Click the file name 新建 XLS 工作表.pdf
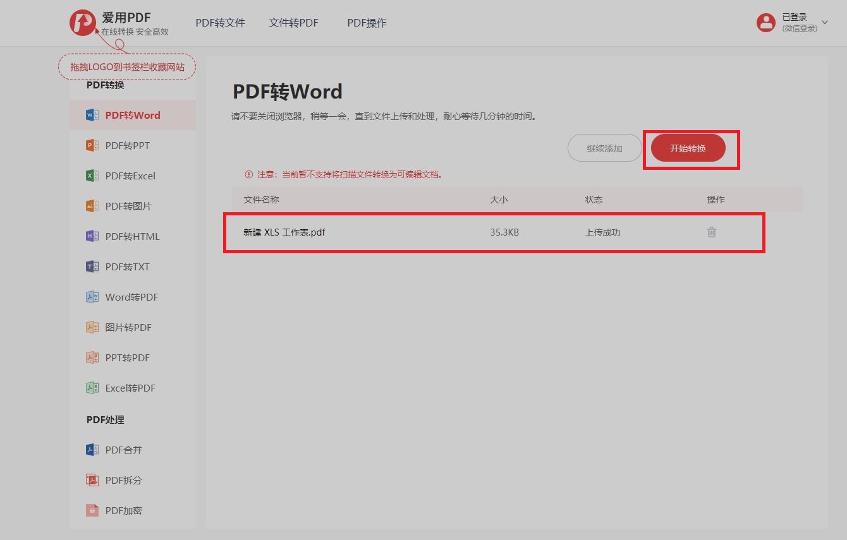This screenshot has height=540, width=847. (x=284, y=232)
